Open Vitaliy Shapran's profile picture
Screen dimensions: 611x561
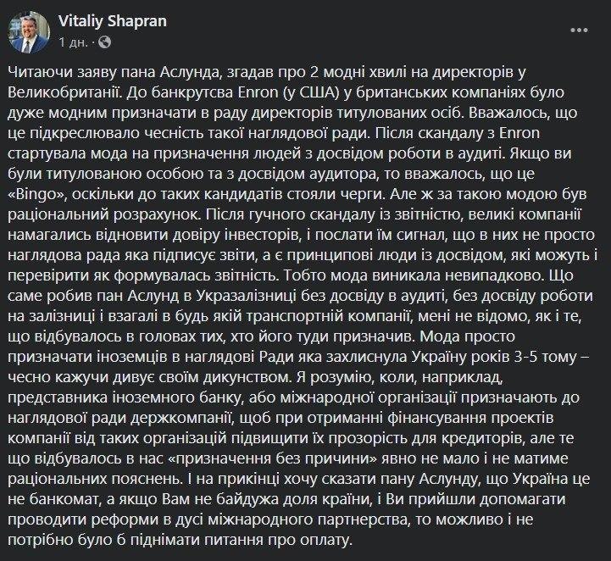tap(29, 31)
